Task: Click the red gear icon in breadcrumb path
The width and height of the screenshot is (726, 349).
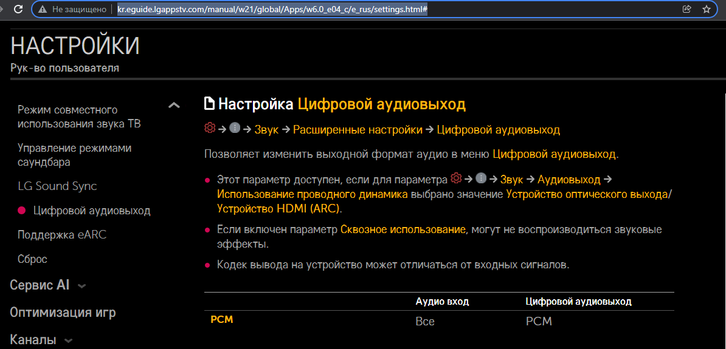Action: 210,129
